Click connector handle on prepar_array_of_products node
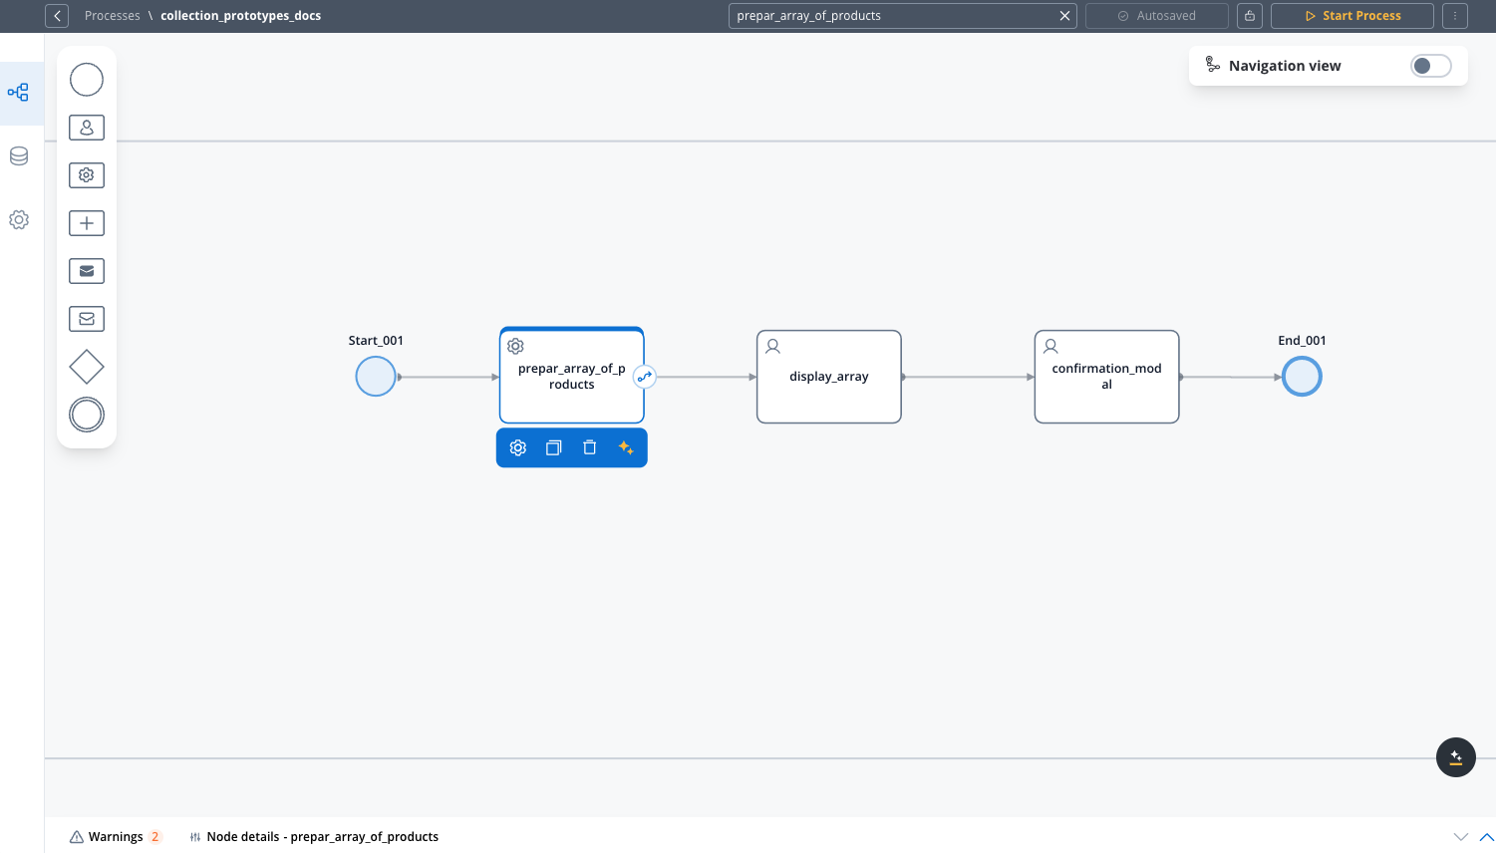The height and width of the screenshot is (853, 1496). click(x=645, y=377)
